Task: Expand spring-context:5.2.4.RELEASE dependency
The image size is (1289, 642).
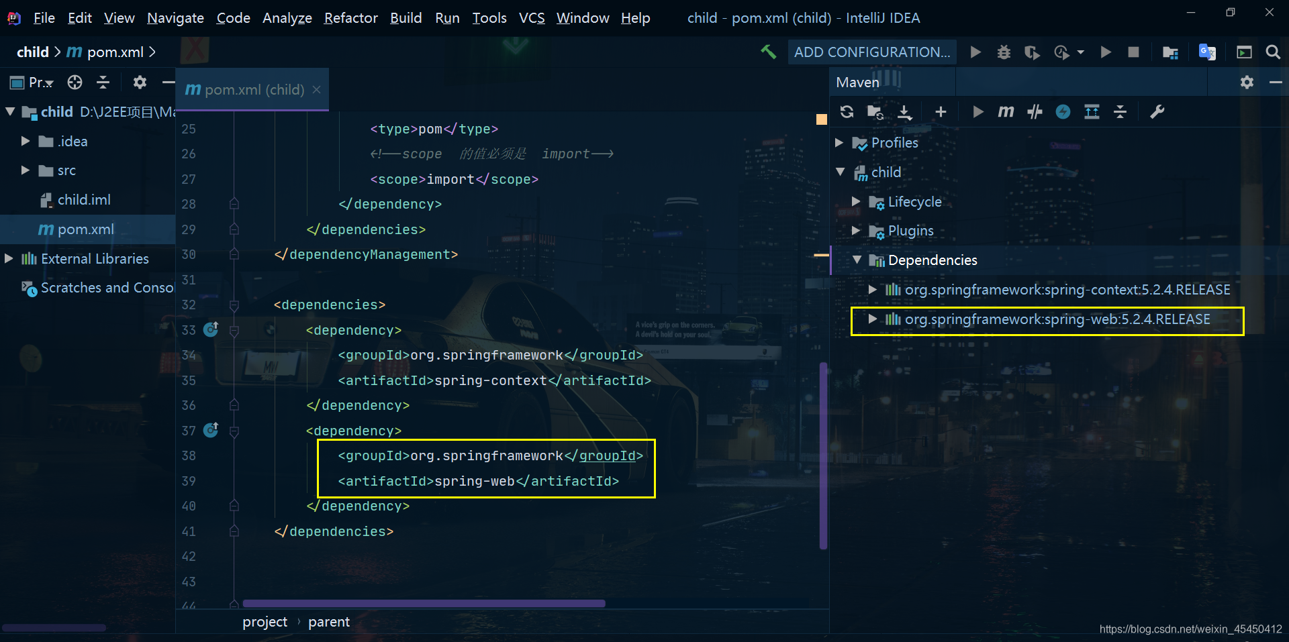Action: 872,289
